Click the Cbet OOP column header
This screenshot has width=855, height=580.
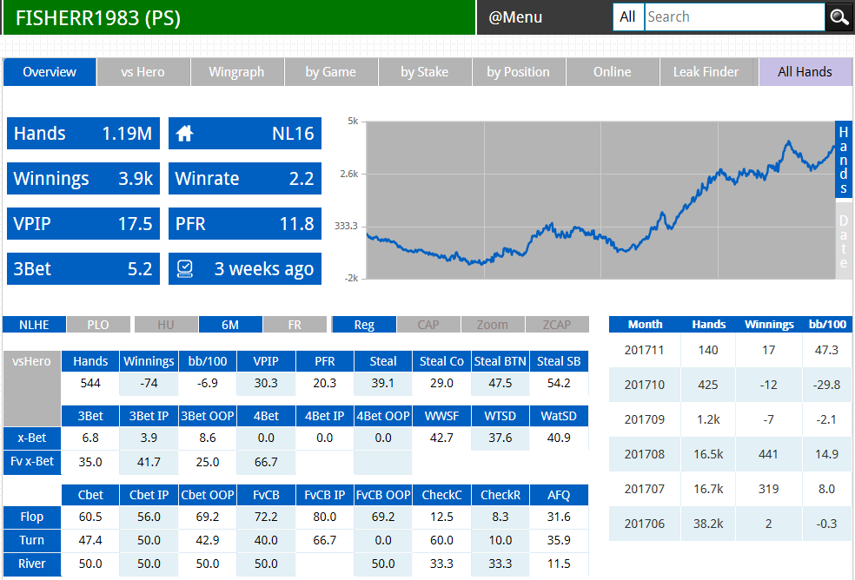pyautogui.click(x=208, y=495)
